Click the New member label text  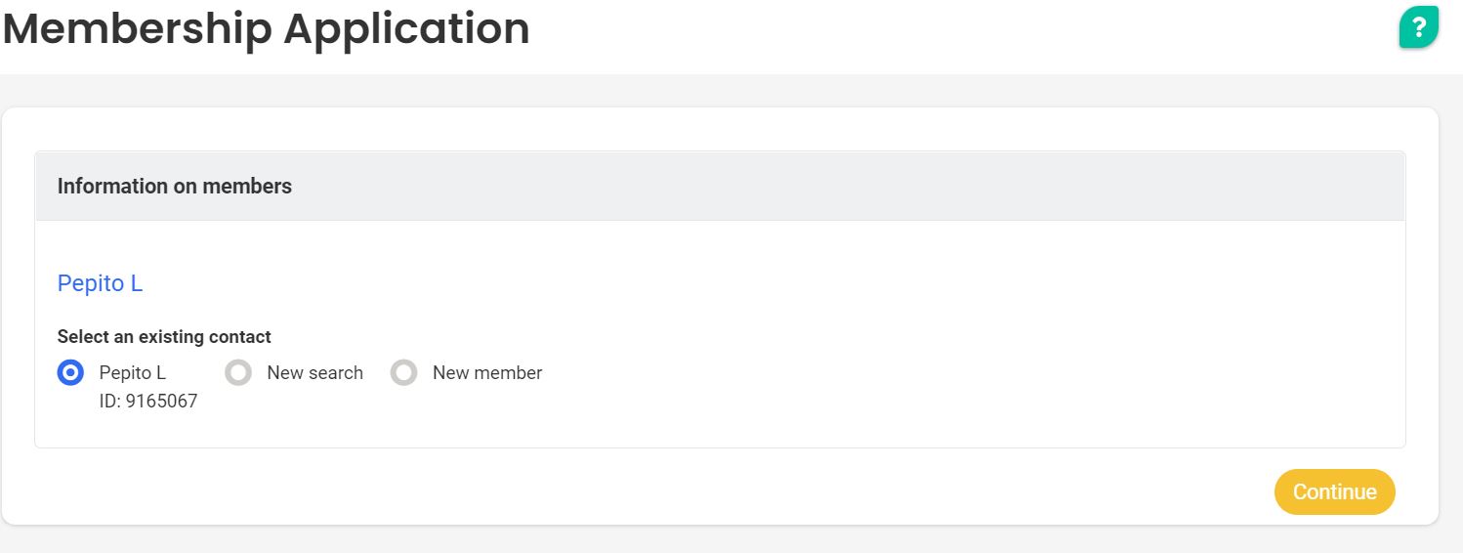[x=487, y=372]
